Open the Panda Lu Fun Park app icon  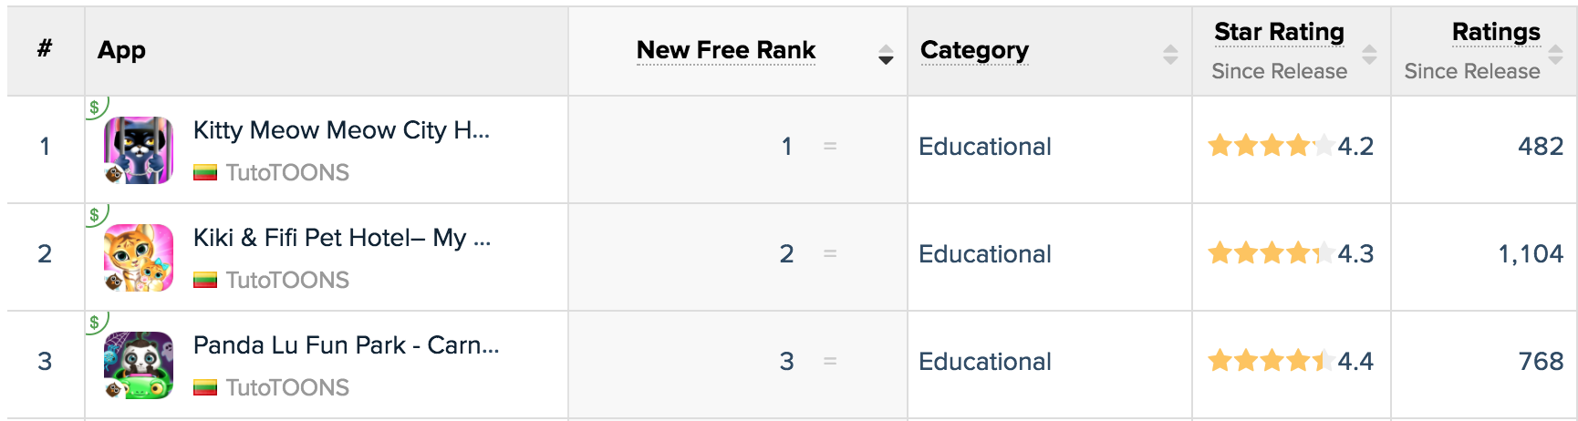(139, 365)
